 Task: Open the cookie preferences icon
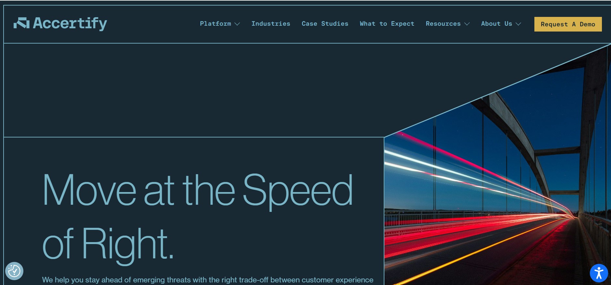(14, 271)
